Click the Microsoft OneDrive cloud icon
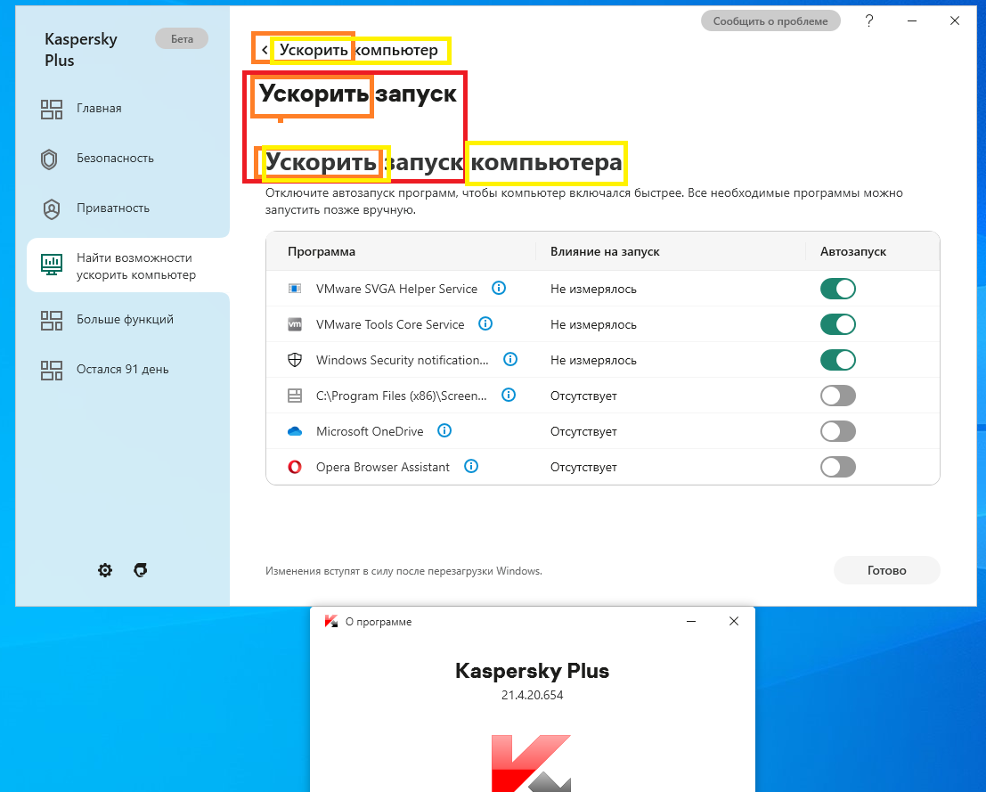Image resolution: width=986 pixels, height=792 pixels. (294, 431)
